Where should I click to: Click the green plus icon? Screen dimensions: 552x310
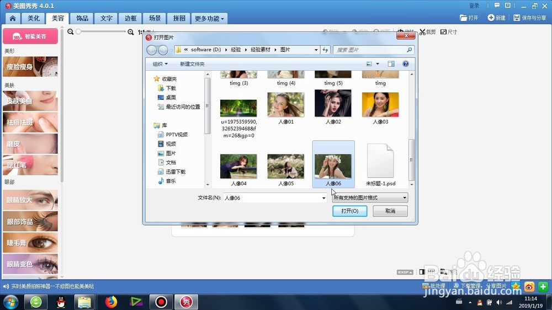543,286
